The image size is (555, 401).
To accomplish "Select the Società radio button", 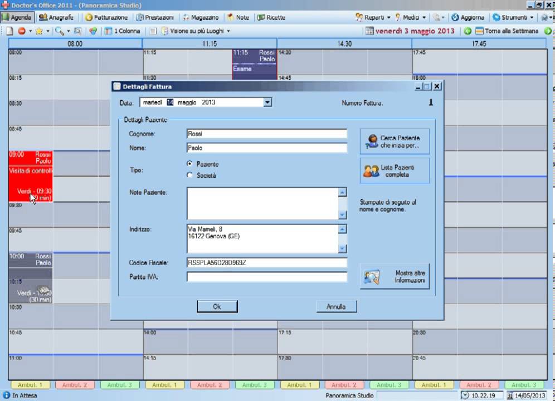I will click(x=189, y=175).
